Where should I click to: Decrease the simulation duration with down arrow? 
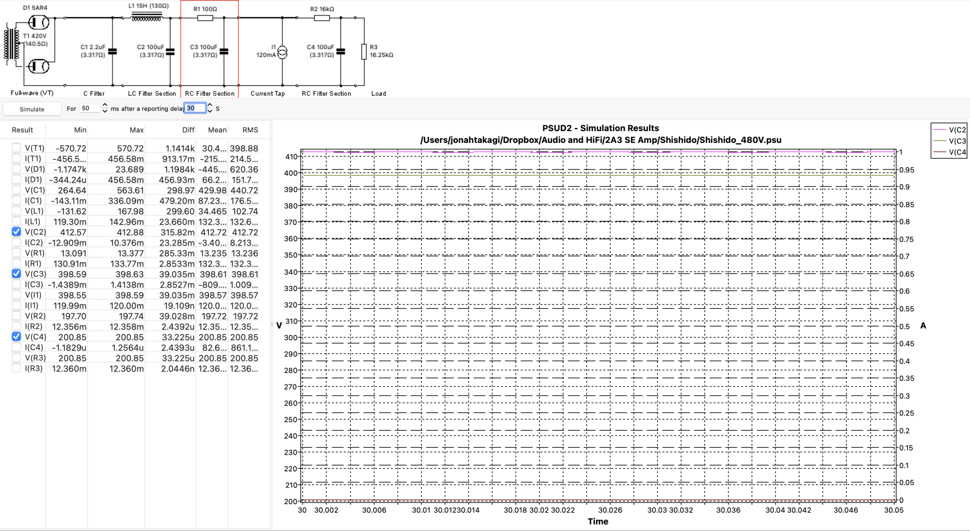pos(105,111)
